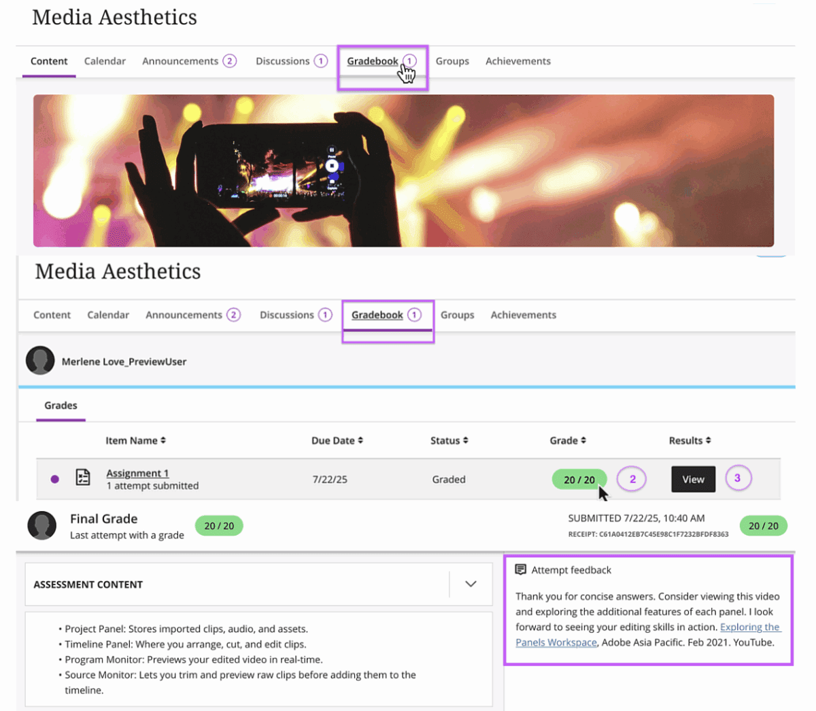The height and width of the screenshot is (711, 816).
Task: Click Merlene Love_PreviewUser profile avatar
Action: pos(40,360)
